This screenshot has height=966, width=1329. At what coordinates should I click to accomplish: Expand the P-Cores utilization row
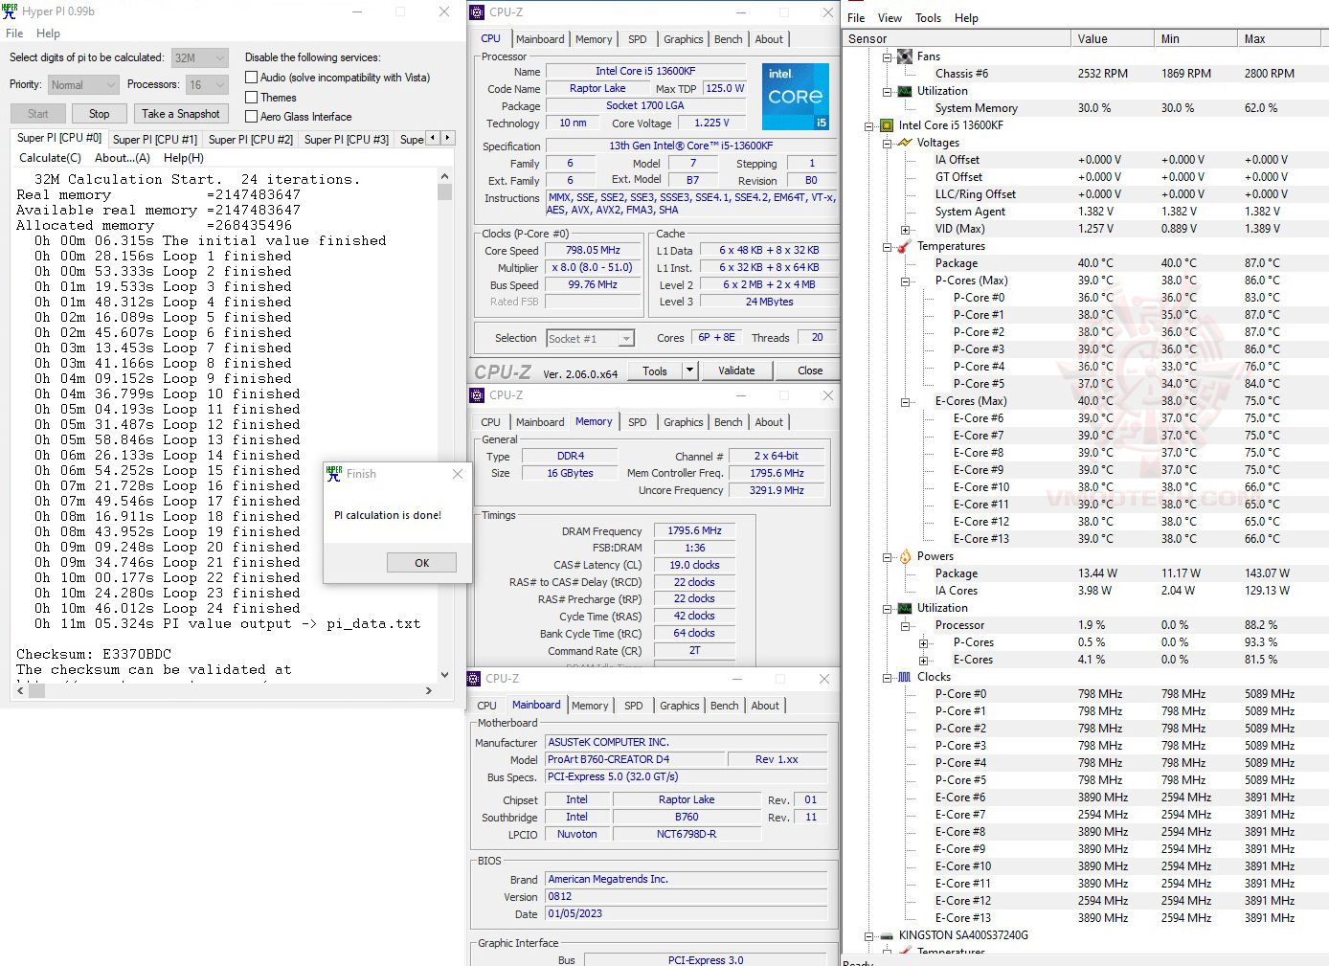923,643
